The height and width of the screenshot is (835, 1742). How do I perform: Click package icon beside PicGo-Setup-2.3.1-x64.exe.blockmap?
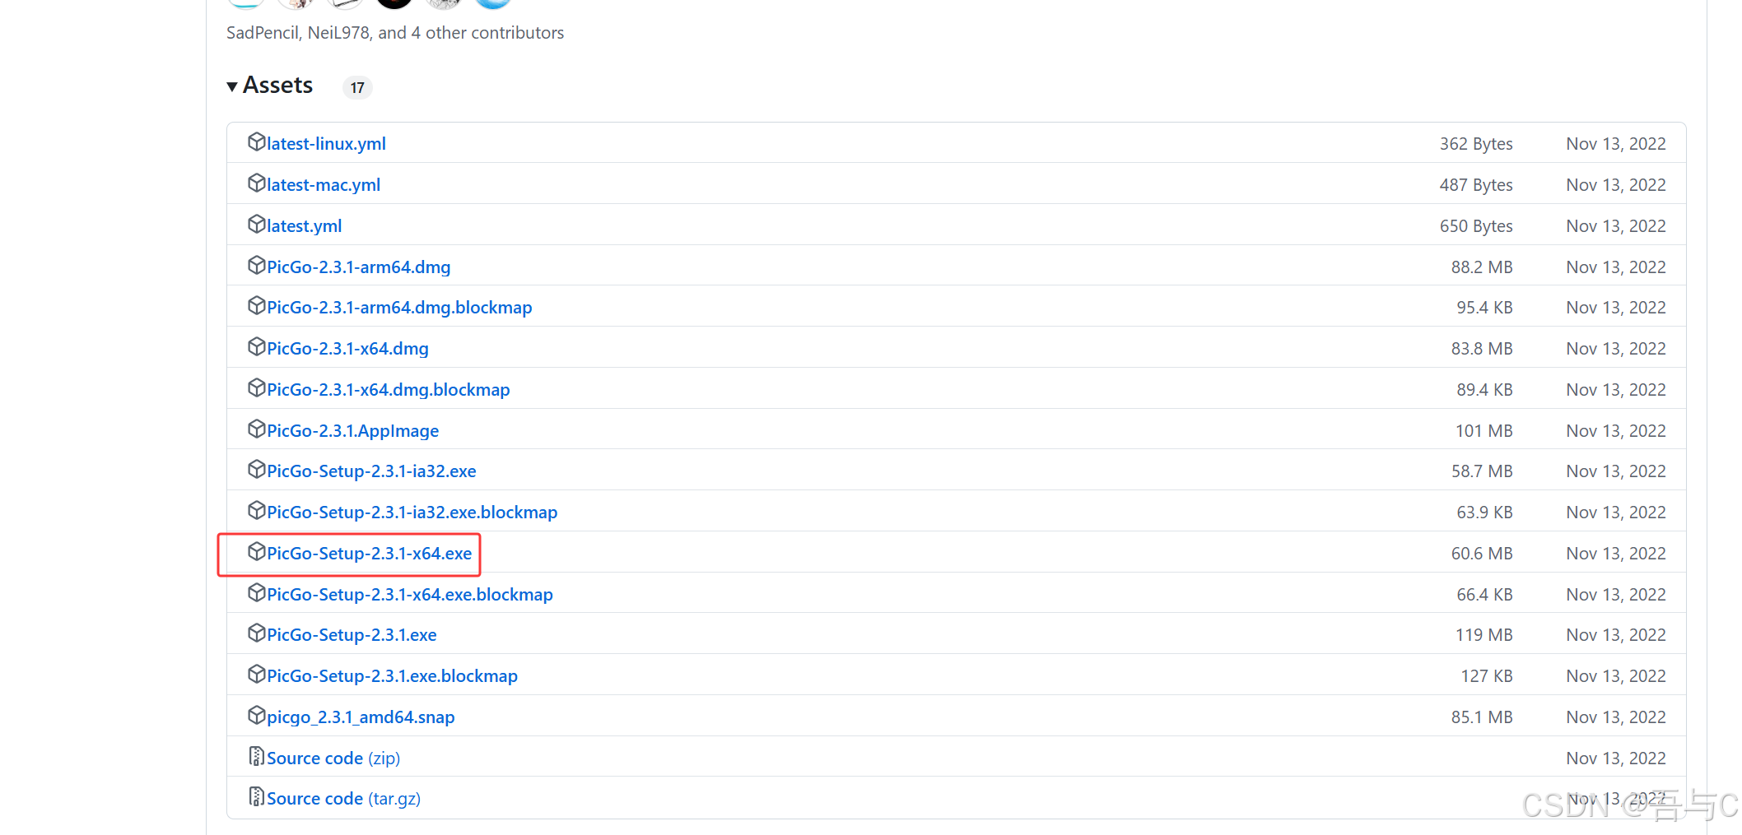click(256, 593)
